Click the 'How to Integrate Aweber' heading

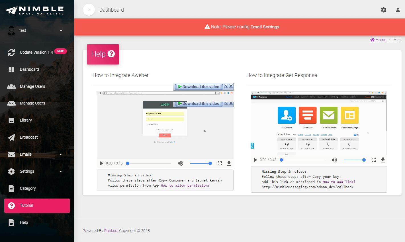(x=120, y=75)
